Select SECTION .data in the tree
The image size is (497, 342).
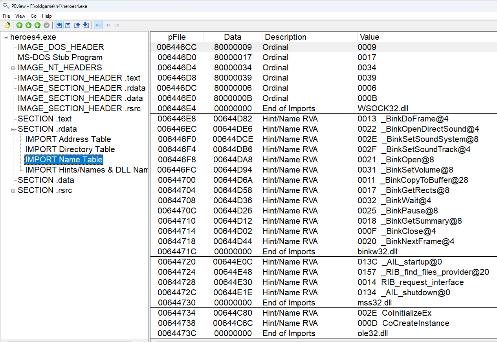pyautogui.click(x=46, y=180)
